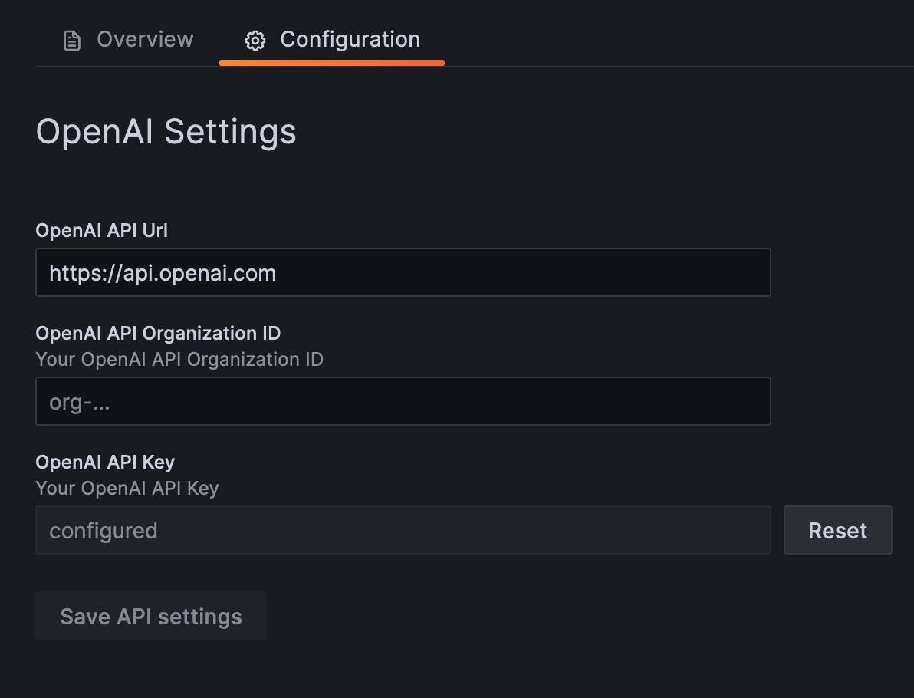Viewport: 914px width, 698px height.
Task: Click the OpenAI Settings heading
Action: point(166,132)
